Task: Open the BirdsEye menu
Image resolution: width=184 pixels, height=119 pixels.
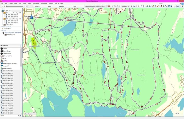Action: coord(51,4)
